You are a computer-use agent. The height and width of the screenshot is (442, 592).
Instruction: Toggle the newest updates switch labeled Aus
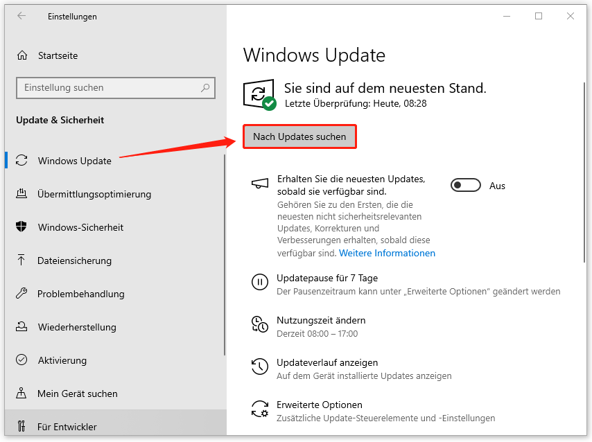466,186
